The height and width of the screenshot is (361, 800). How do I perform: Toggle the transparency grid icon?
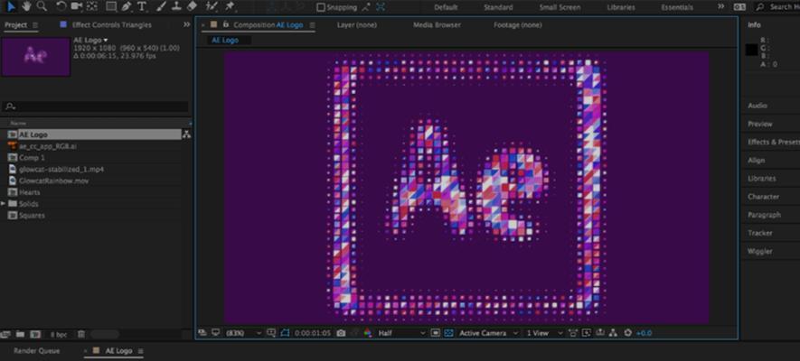[x=448, y=333]
